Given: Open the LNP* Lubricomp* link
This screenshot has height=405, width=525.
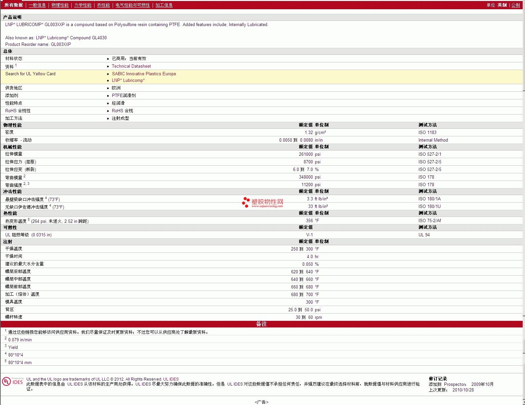Looking at the screenshot, I should (x=128, y=81).
